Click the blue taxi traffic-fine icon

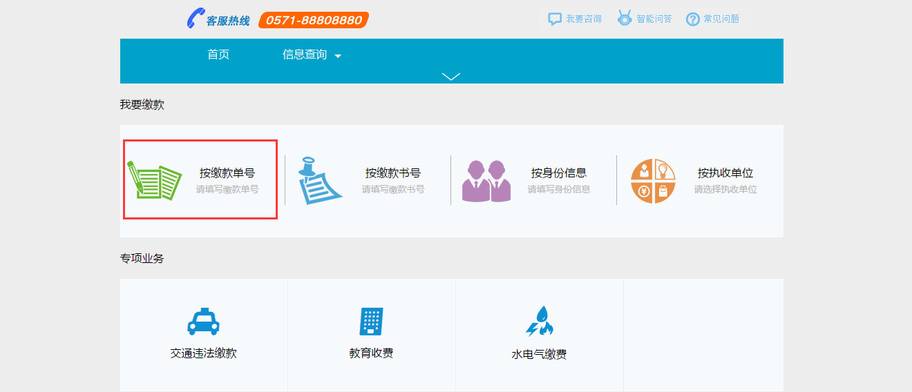point(203,321)
